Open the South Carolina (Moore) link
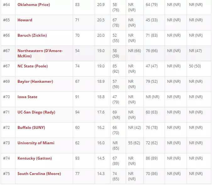212x185 pixels. point(39,174)
